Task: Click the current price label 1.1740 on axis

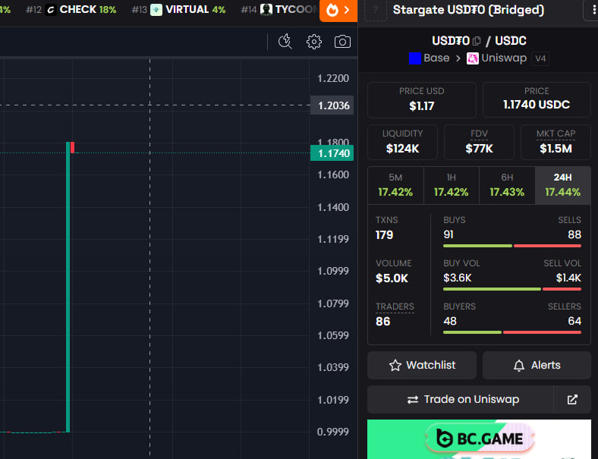Action: (x=332, y=153)
